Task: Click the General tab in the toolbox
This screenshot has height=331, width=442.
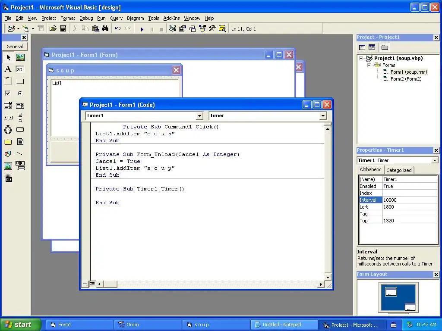Action: 15,47
